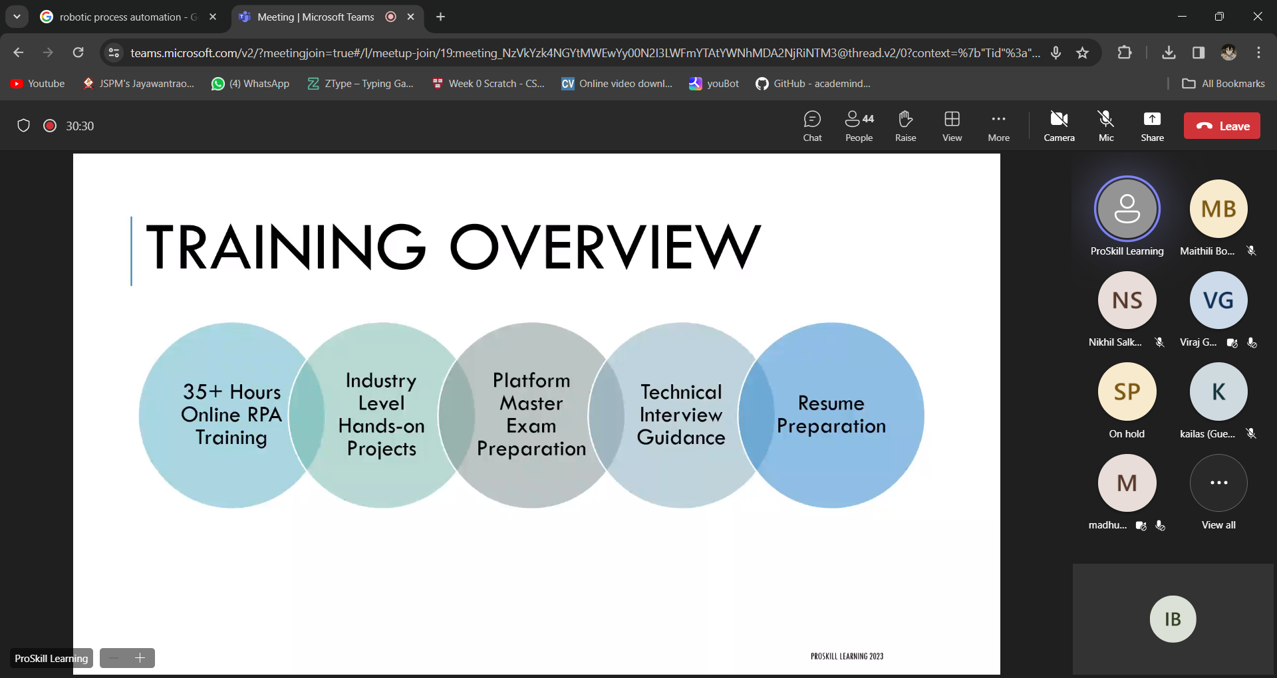Open the Share content tray
This screenshot has height=678, width=1277.
click(1152, 126)
